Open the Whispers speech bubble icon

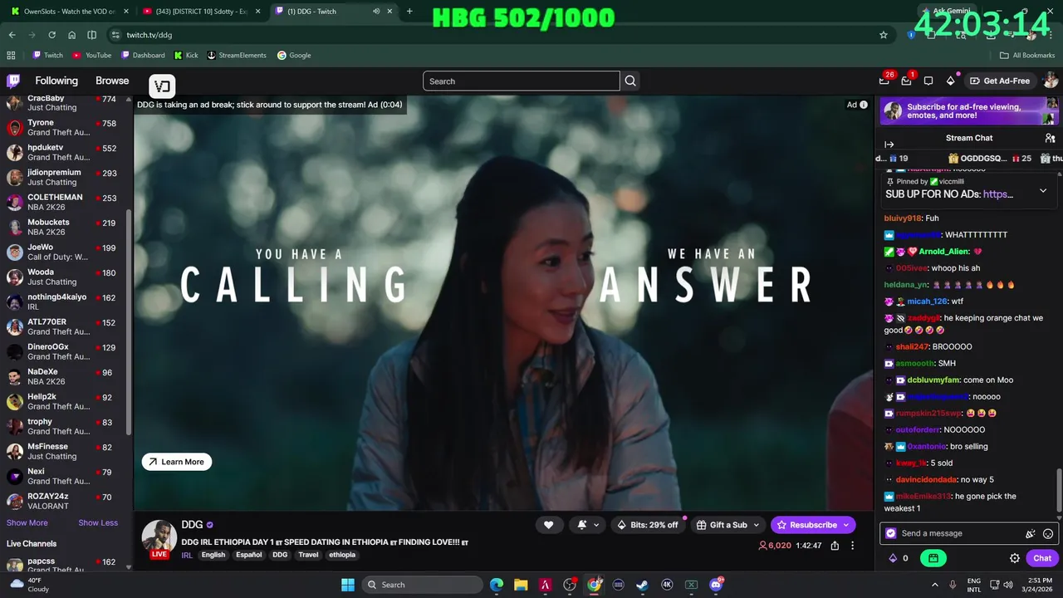[x=928, y=81]
